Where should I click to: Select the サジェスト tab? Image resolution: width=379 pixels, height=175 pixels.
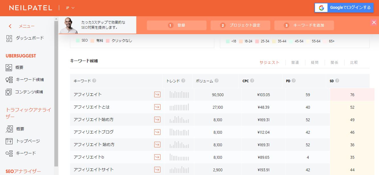[269, 63]
